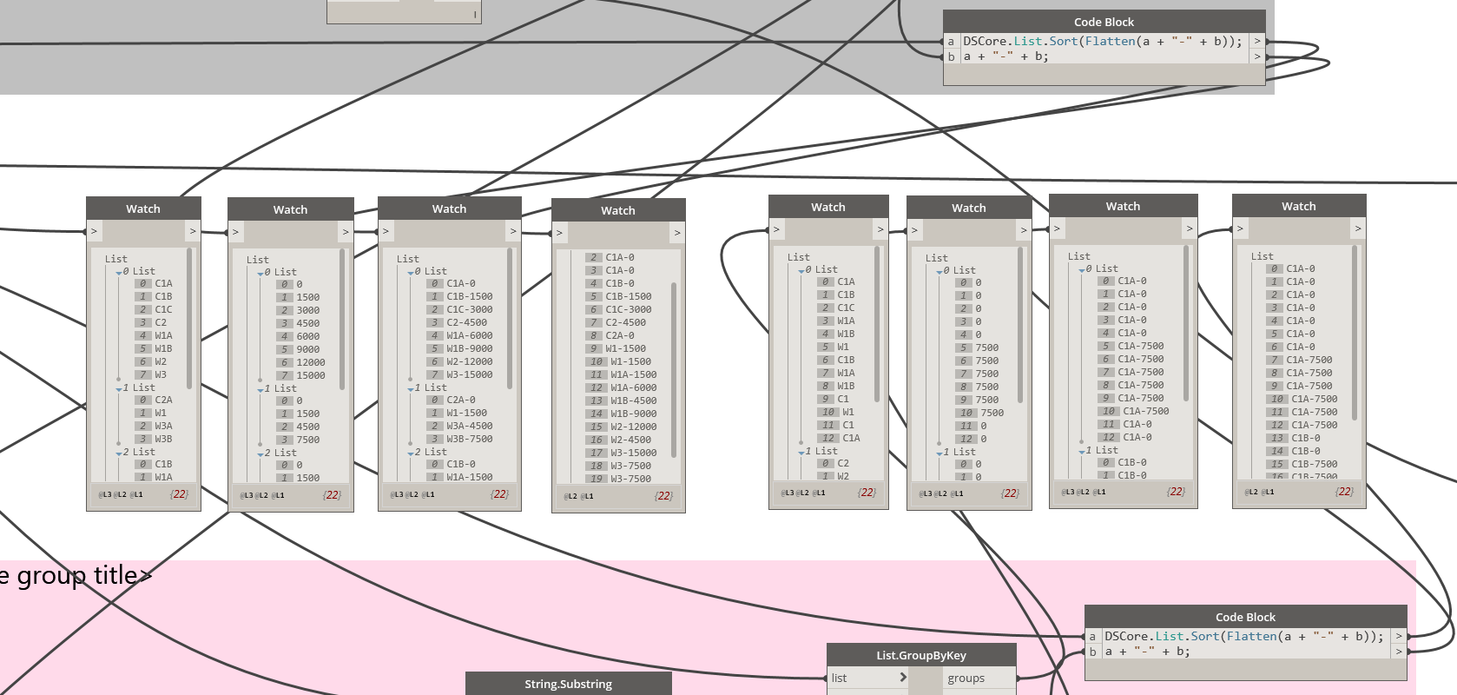This screenshot has height=695, width=1457.
Task: Click output port of Watch listing 0 and 7500 values
Action: [1024, 229]
